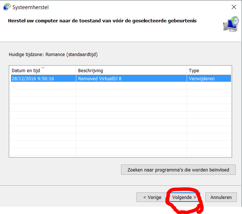The image size is (242, 214).
Task: Sort by the Datum en tijd column
Action: pyautogui.click(x=43, y=70)
